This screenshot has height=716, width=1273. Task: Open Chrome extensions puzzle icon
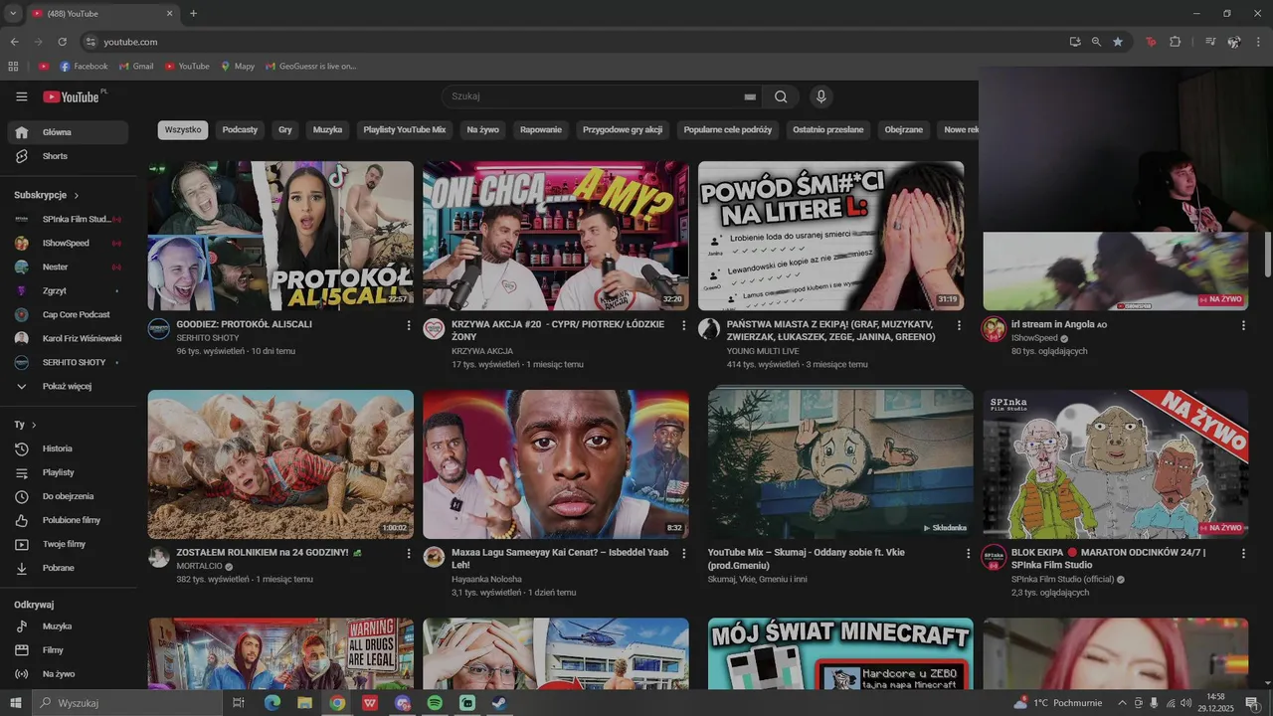pyautogui.click(x=1175, y=42)
